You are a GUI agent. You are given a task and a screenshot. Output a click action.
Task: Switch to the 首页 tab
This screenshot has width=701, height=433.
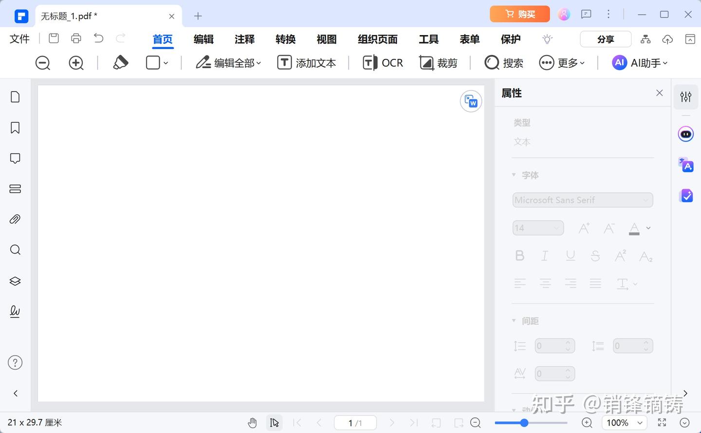(163, 39)
